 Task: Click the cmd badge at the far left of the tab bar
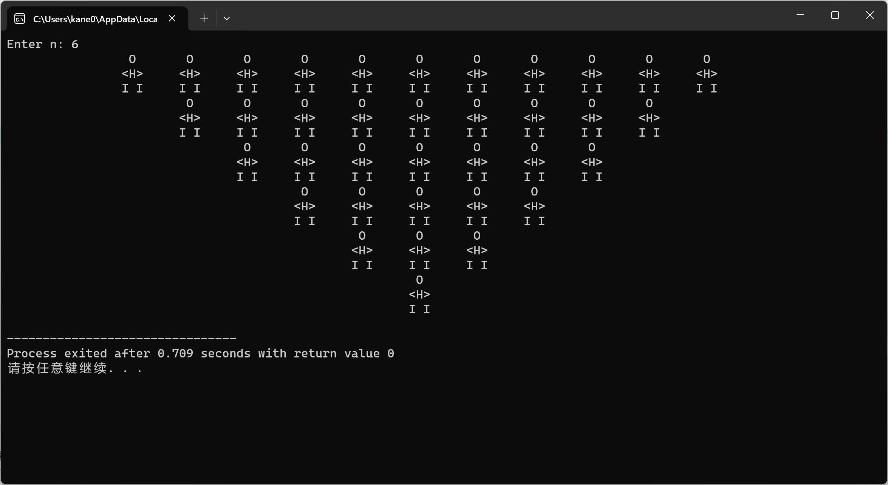click(x=19, y=18)
